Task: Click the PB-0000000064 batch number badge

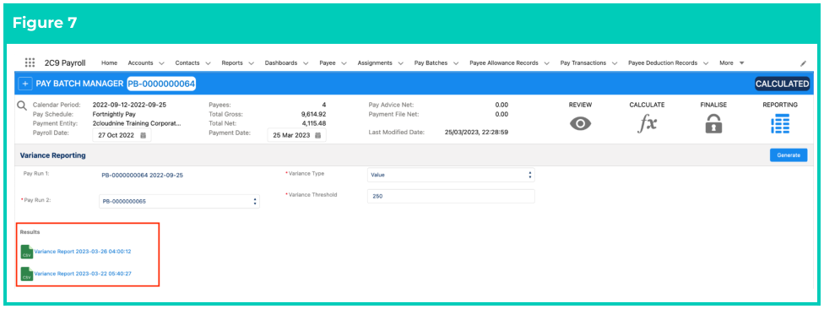Action: pyautogui.click(x=161, y=84)
